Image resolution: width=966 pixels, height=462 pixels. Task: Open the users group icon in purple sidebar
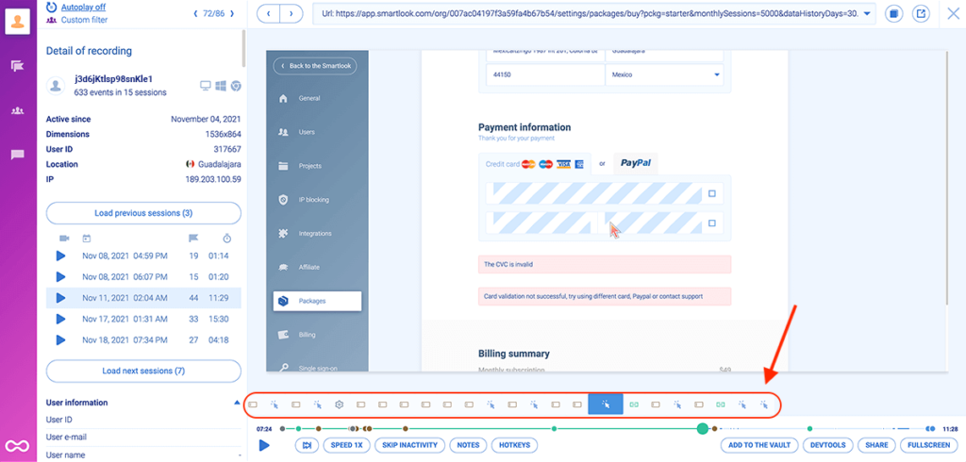point(17,111)
